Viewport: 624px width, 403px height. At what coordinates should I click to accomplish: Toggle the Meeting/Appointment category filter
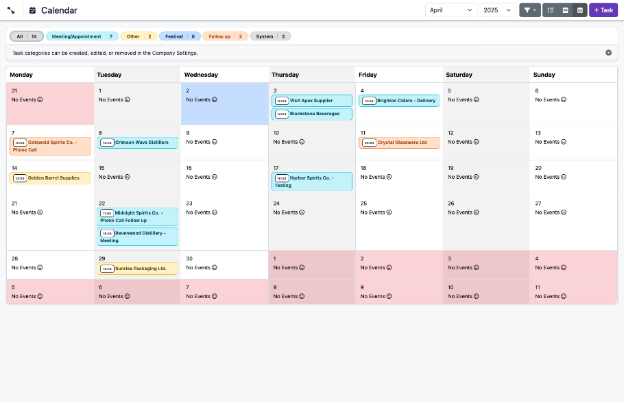[82, 36]
